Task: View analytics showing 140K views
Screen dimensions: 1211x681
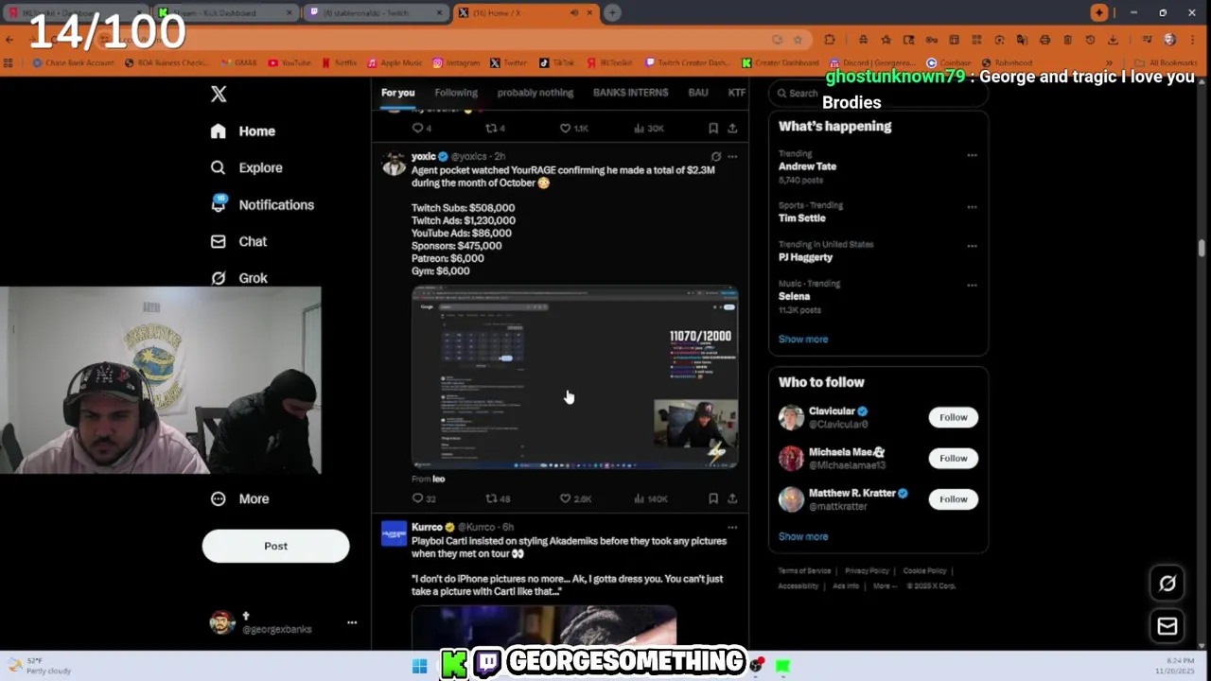Action: pyautogui.click(x=652, y=498)
